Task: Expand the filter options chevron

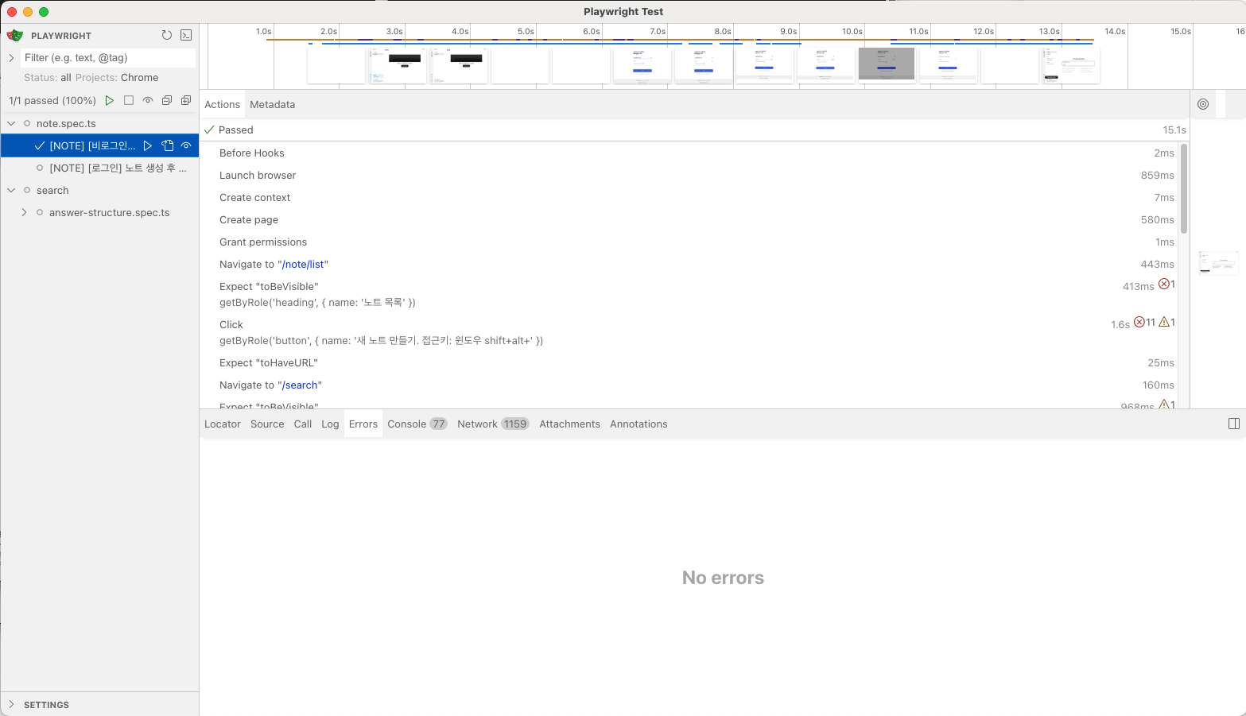Action: click(x=11, y=57)
